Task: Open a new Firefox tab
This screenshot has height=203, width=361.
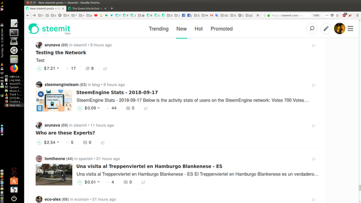Action: tap(112, 8)
